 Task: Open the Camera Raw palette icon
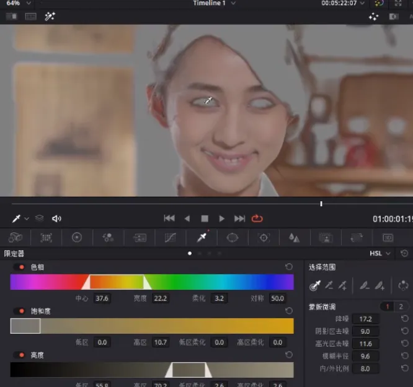point(16,238)
